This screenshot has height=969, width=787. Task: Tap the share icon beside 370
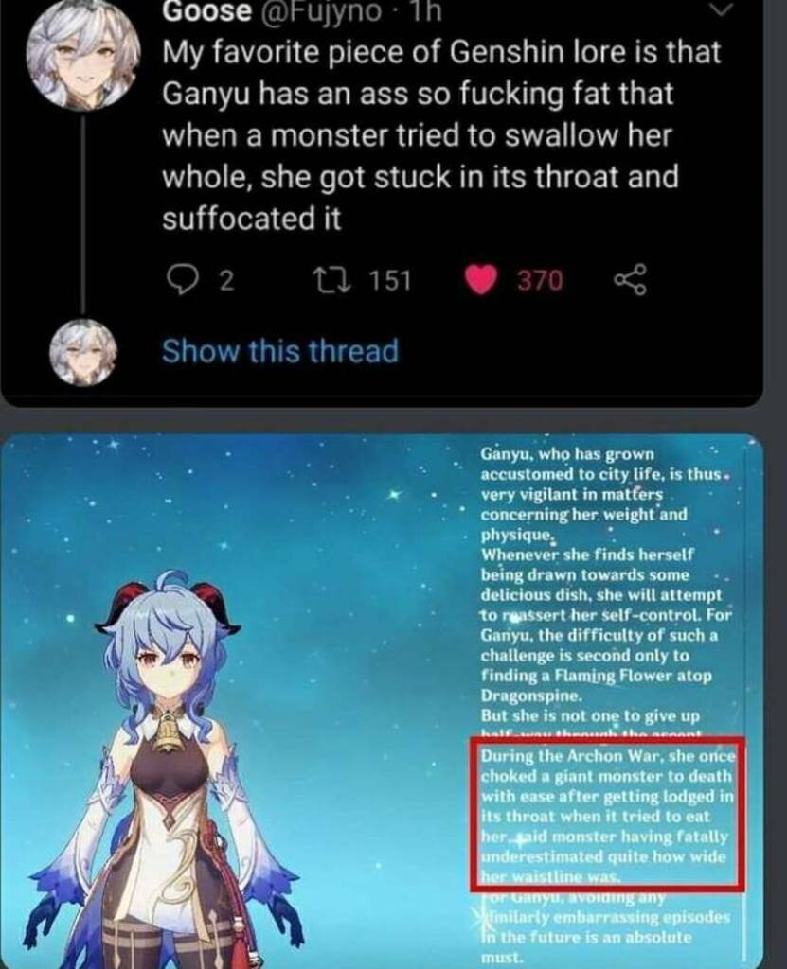coord(630,280)
